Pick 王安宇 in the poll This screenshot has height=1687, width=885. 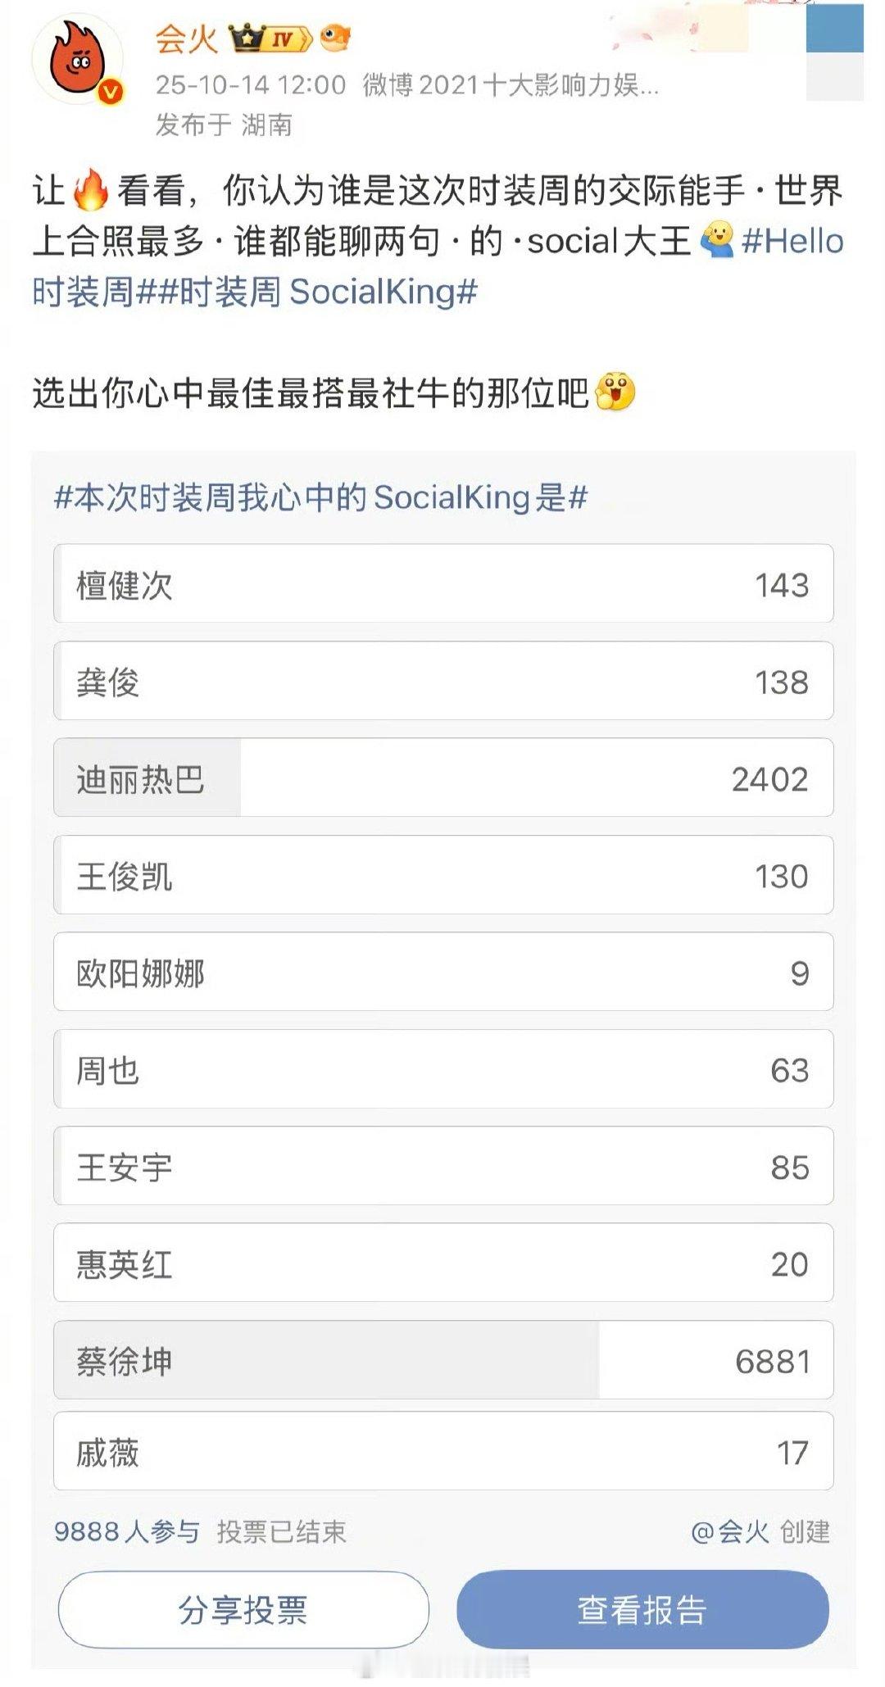coord(443,1166)
